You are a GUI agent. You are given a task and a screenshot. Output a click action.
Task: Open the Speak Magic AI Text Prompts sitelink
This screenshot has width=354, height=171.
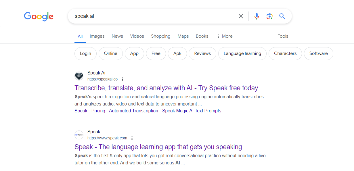tap(192, 111)
